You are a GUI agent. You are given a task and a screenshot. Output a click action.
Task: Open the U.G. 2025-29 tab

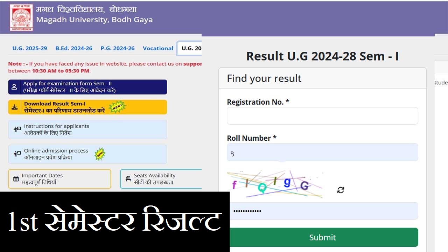click(x=30, y=48)
